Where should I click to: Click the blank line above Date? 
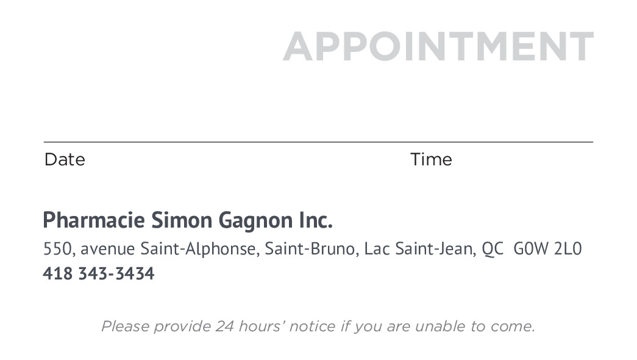pyautogui.click(x=183, y=141)
